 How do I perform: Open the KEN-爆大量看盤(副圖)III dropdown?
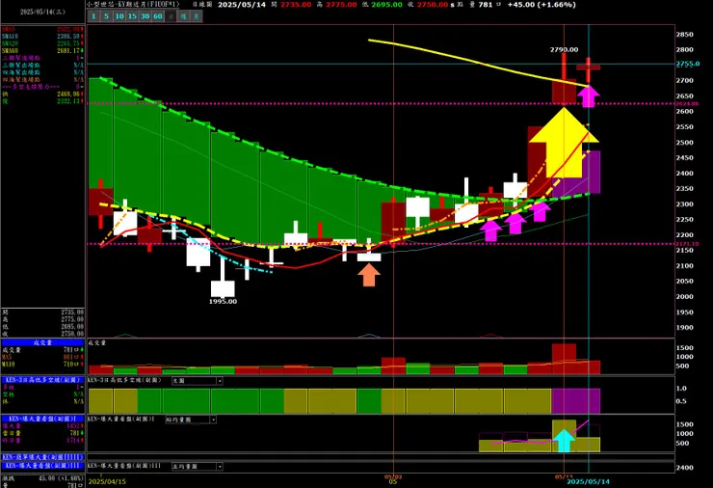click(x=219, y=467)
